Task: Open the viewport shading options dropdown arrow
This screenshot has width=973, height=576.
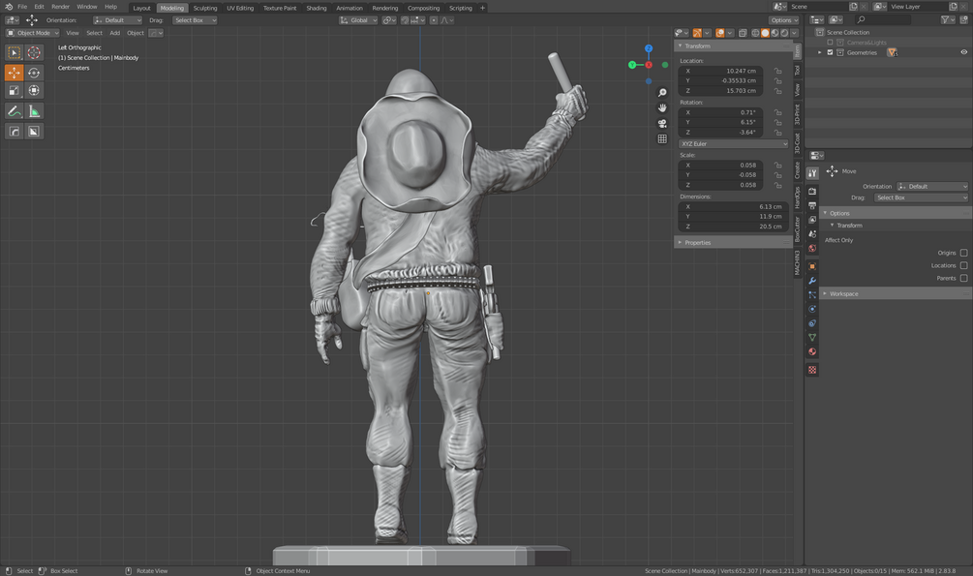Action: point(794,33)
